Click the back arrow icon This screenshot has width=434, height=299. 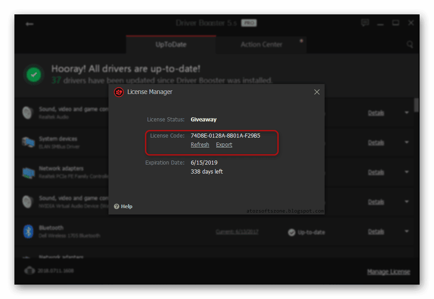tap(29, 24)
